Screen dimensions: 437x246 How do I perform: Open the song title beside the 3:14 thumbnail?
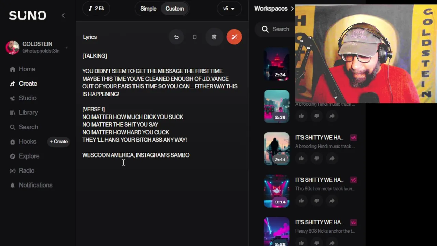pos(319,180)
